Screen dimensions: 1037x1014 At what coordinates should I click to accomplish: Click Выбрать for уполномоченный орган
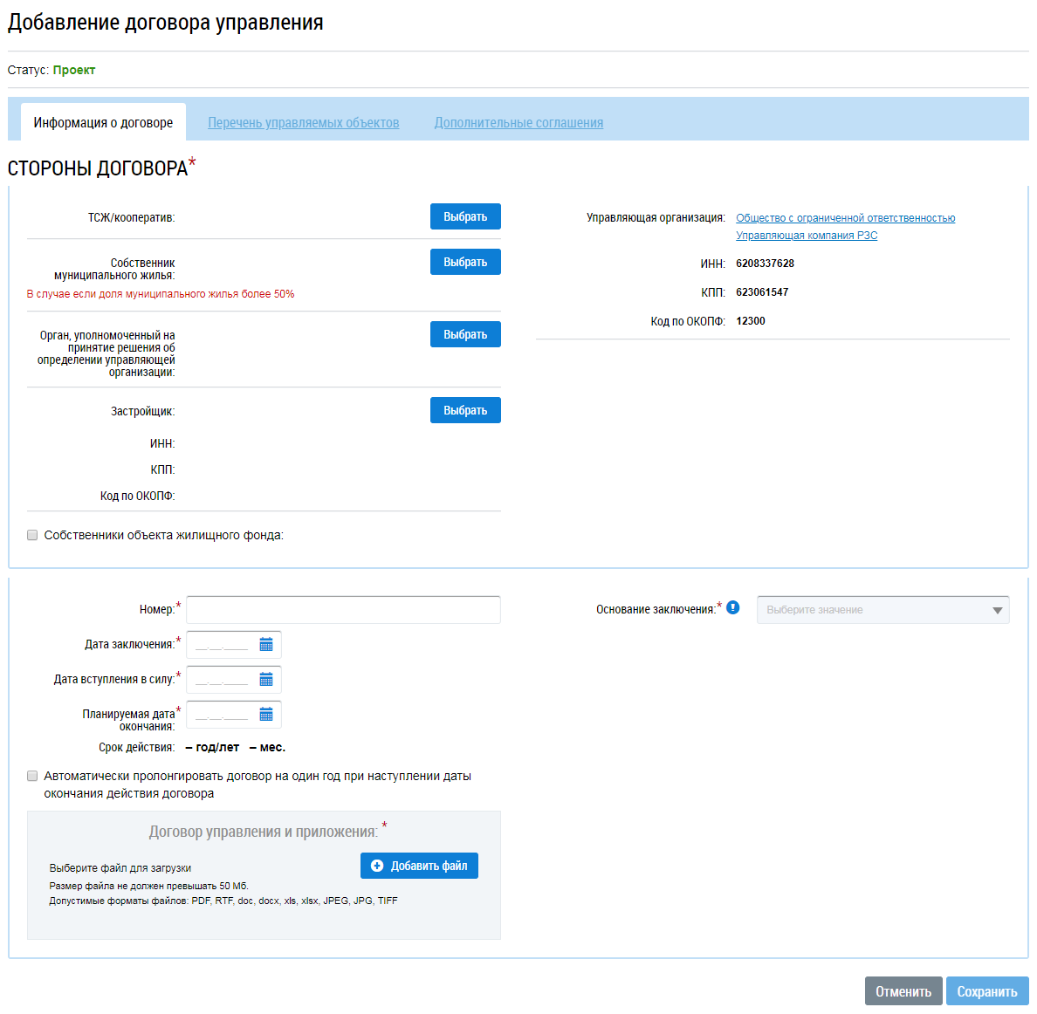pyautogui.click(x=465, y=334)
